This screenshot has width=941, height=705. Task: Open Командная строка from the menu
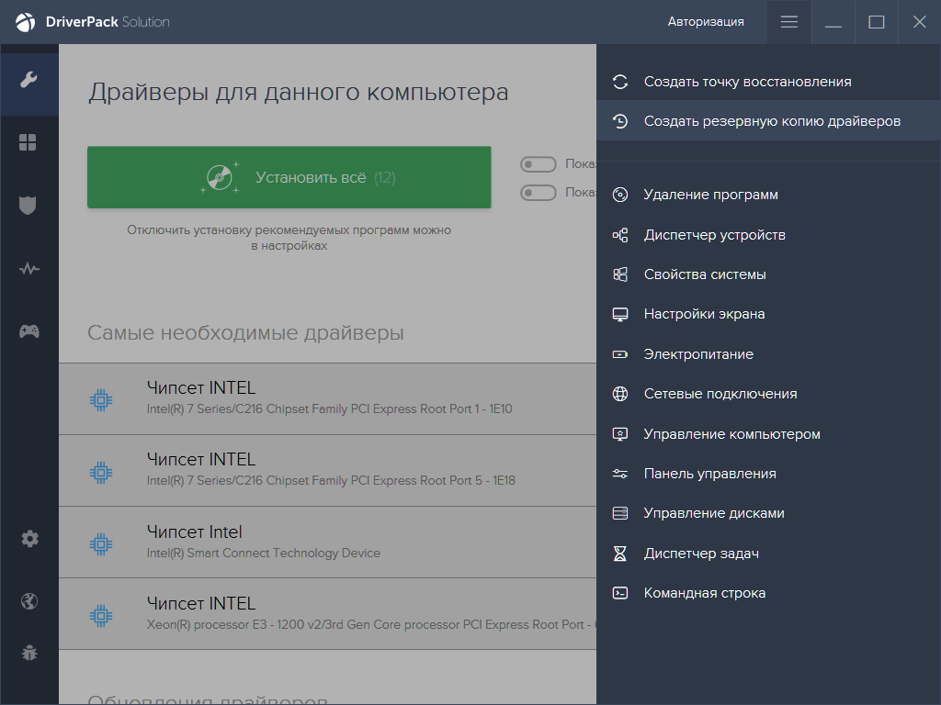coord(703,592)
